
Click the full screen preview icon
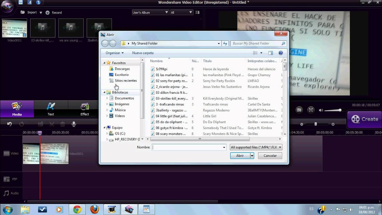[311, 110]
